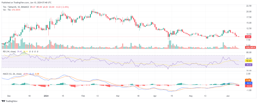Click the blue -0.13 MACD line tag

point(248,83)
